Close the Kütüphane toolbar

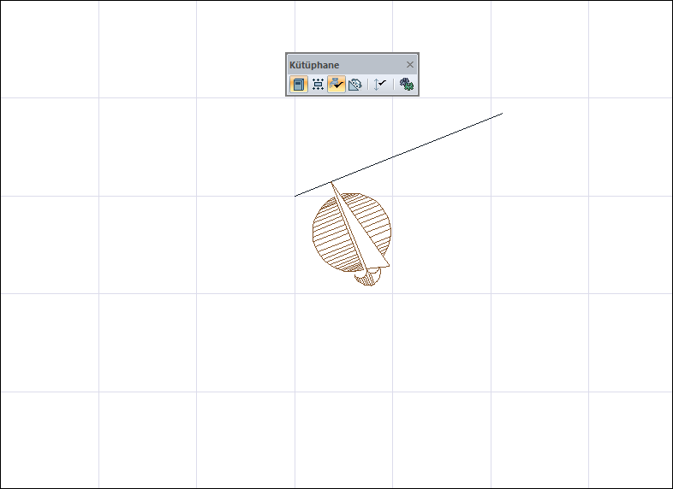click(410, 65)
